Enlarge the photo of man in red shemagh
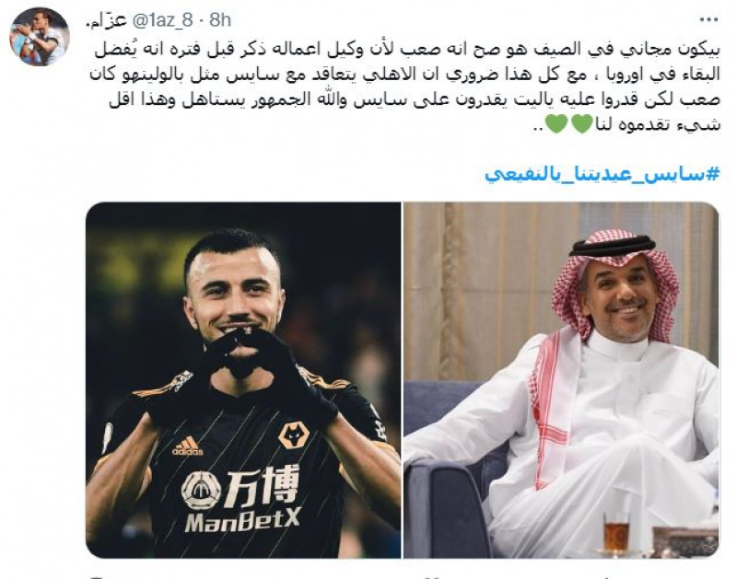This screenshot has height=579, width=737. point(561,380)
